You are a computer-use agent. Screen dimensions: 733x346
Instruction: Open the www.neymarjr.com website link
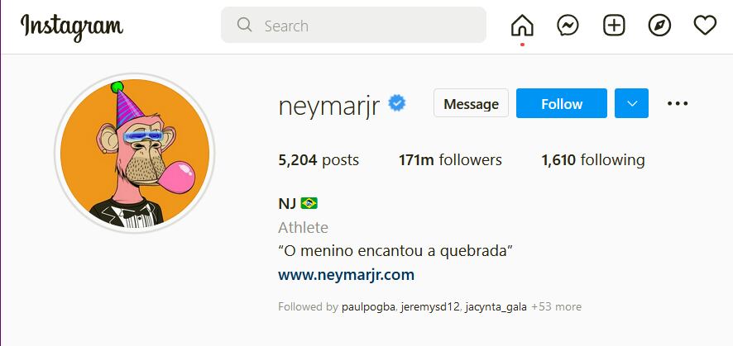[x=347, y=275]
